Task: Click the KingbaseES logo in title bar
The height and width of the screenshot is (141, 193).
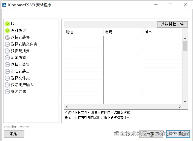Action: click(x=4, y=5)
